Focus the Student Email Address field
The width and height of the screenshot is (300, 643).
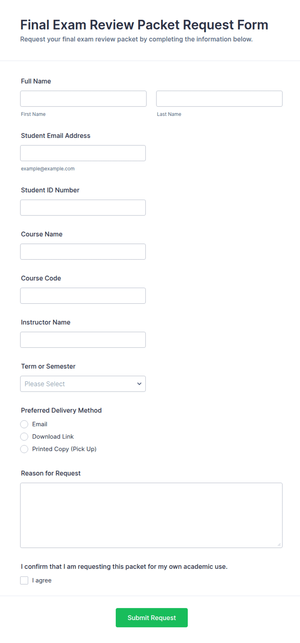(83, 153)
